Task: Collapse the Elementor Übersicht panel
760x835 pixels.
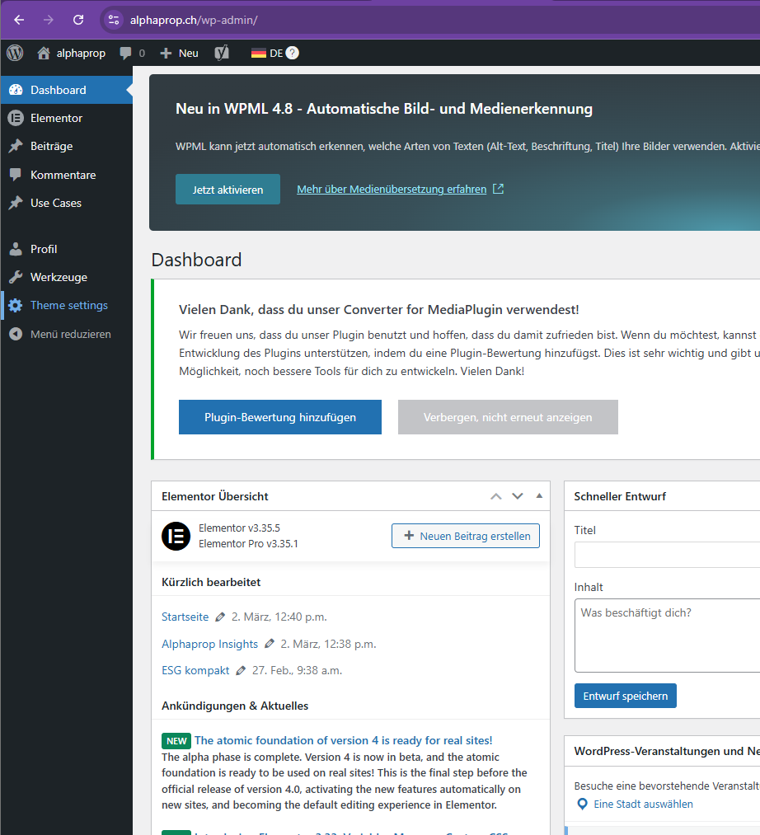Action: (x=539, y=496)
